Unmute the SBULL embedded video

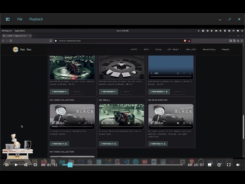point(129,123)
